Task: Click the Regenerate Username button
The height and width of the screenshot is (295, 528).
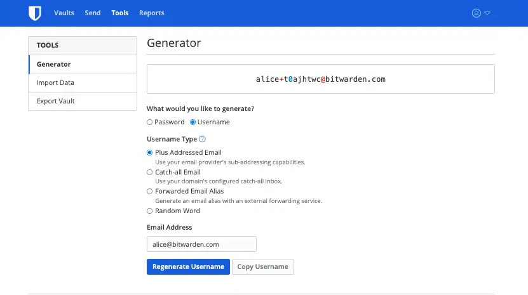Action: pos(188,266)
